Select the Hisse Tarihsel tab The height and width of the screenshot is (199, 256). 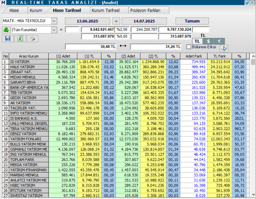pyautogui.click(x=67, y=10)
